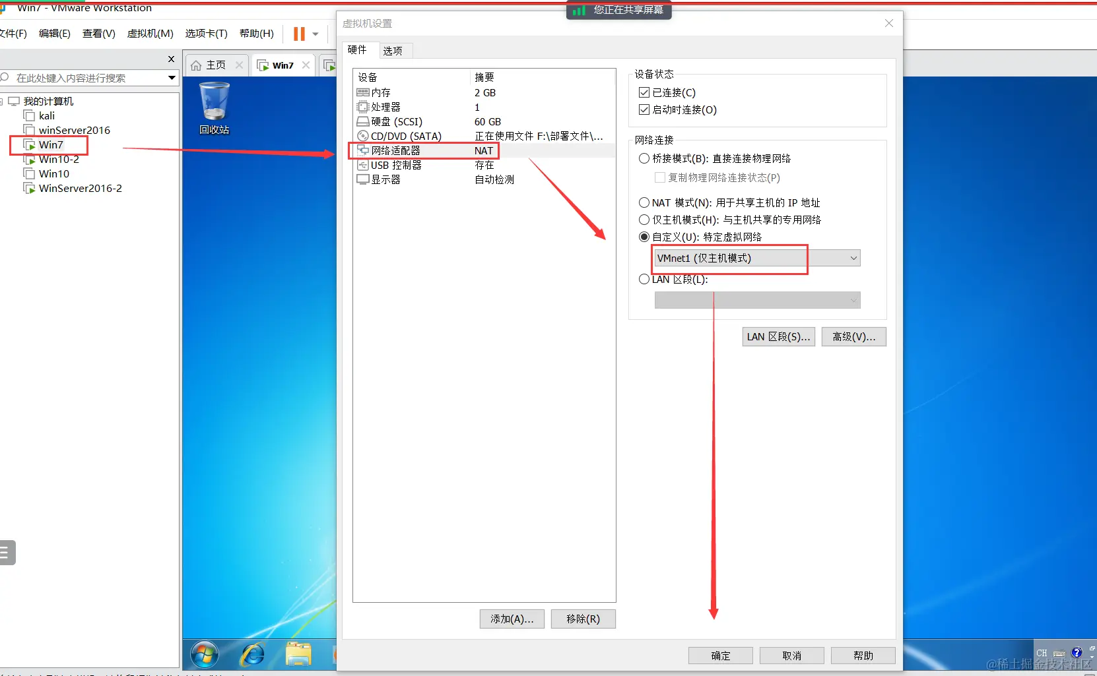Open the 编辑(E) menu
Image resolution: width=1097 pixels, height=676 pixels.
point(55,34)
